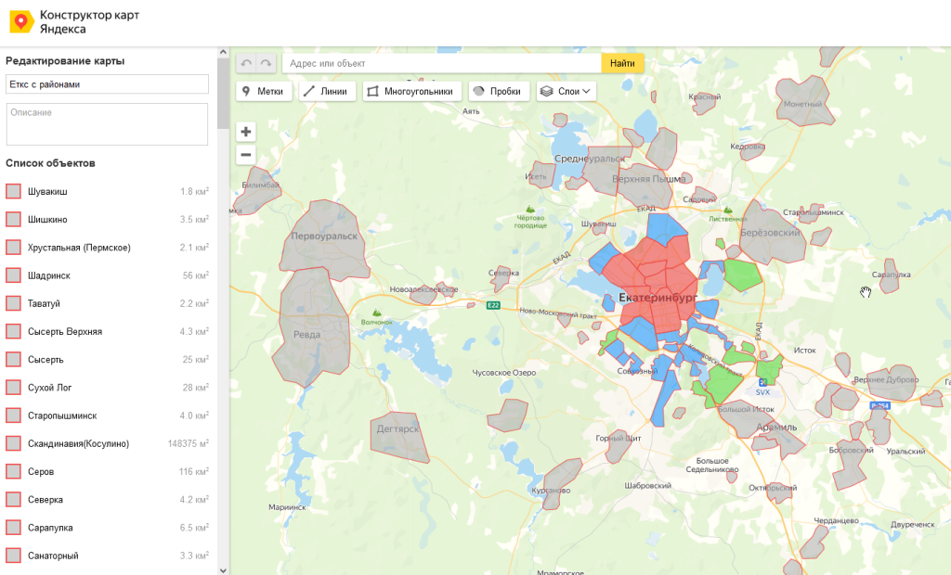Image resolution: width=951 pixels, height=575 pixels.
Task: Select Шадринск in the object list
Action: (x=49, y=275)
